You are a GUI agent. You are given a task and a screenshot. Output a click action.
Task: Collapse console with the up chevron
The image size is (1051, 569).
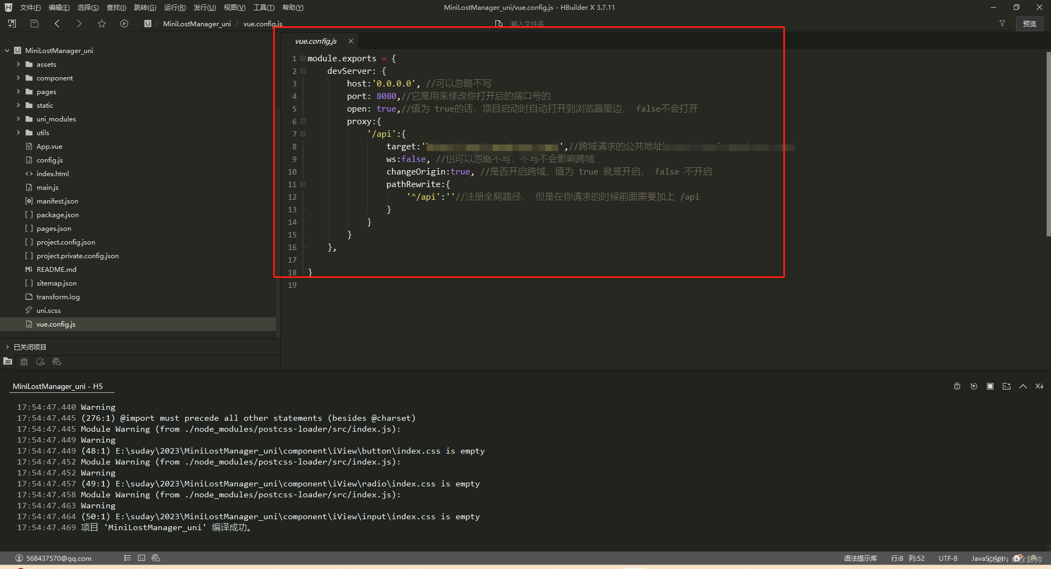pos(1023,386)
